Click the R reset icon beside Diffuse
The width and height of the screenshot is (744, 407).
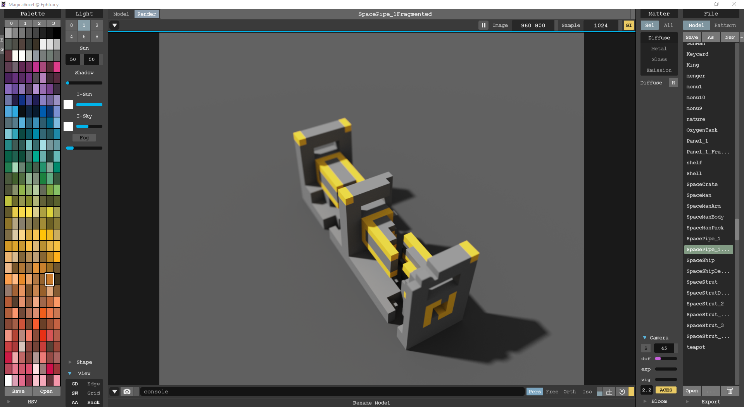[x=673, y=83]
